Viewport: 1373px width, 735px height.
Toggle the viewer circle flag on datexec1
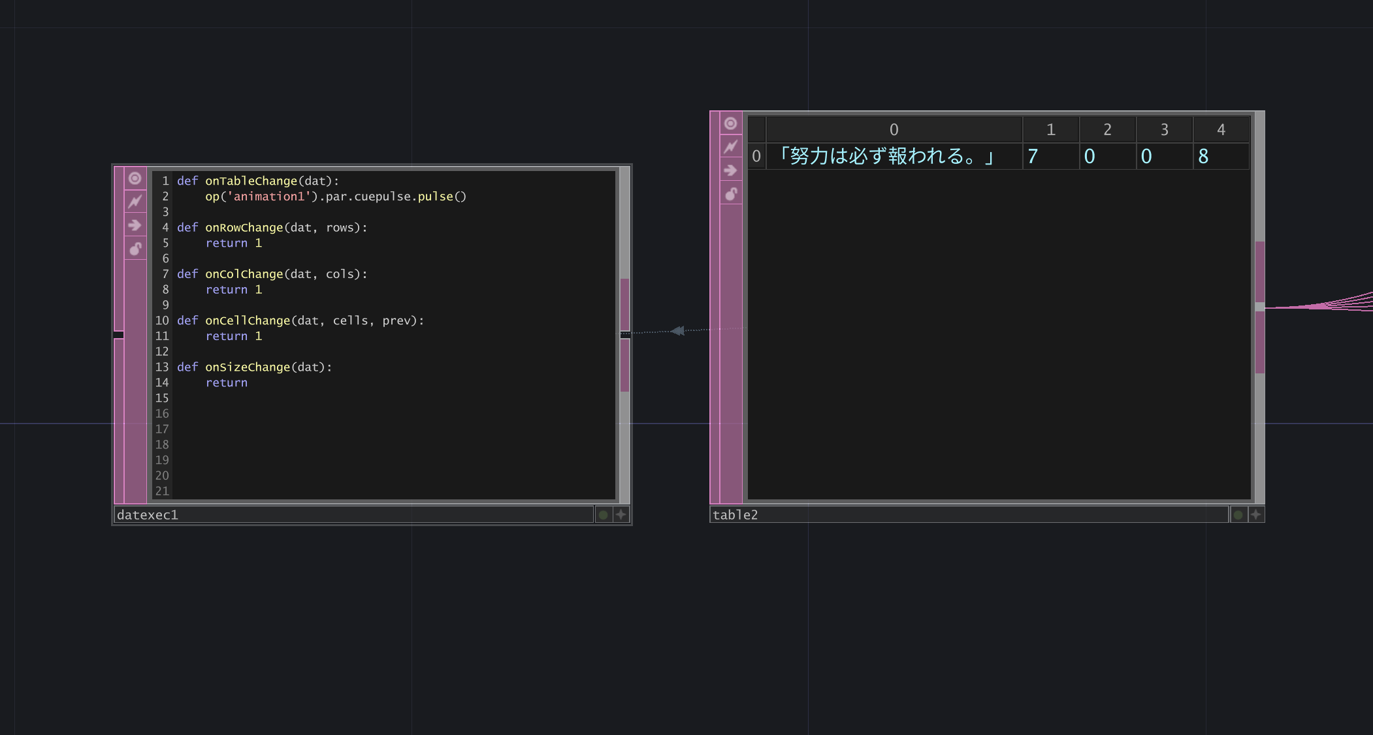(x=135, y=178)
